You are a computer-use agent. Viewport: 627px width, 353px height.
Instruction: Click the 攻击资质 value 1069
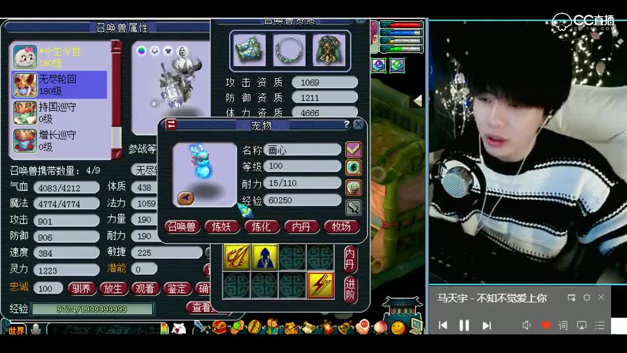[x=325, y=82]
